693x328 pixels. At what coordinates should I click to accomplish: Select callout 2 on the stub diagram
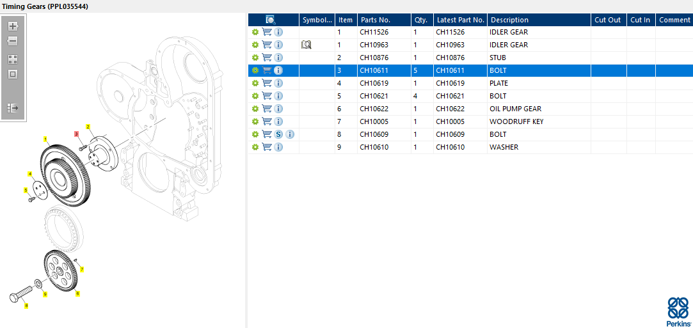click(x=88, y=127)
